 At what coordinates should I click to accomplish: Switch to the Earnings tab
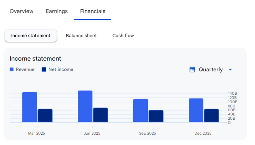click(x=57, y=11)
